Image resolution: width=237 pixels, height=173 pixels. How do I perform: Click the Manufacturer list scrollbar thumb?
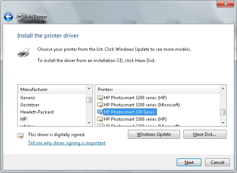(x=89, y=100)
